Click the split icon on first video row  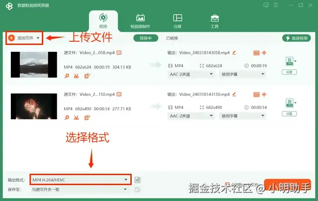click(264, 53)
